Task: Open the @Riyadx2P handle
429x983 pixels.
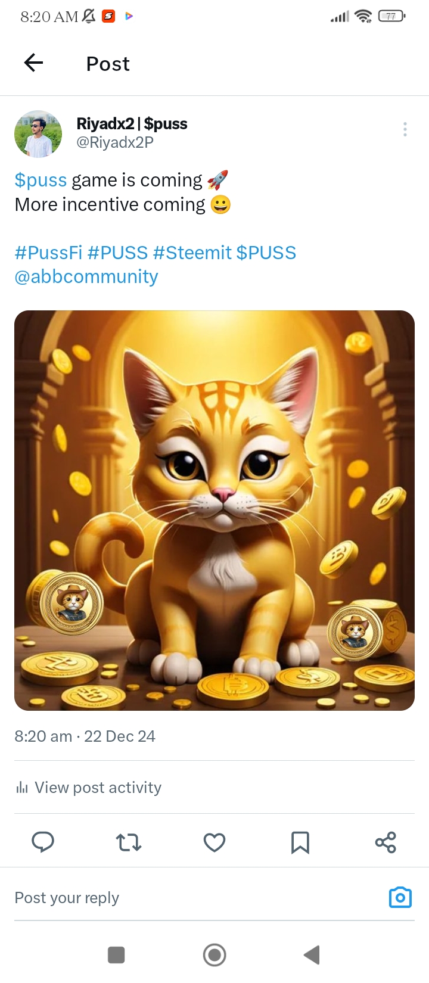Action: tap(115, 142)
